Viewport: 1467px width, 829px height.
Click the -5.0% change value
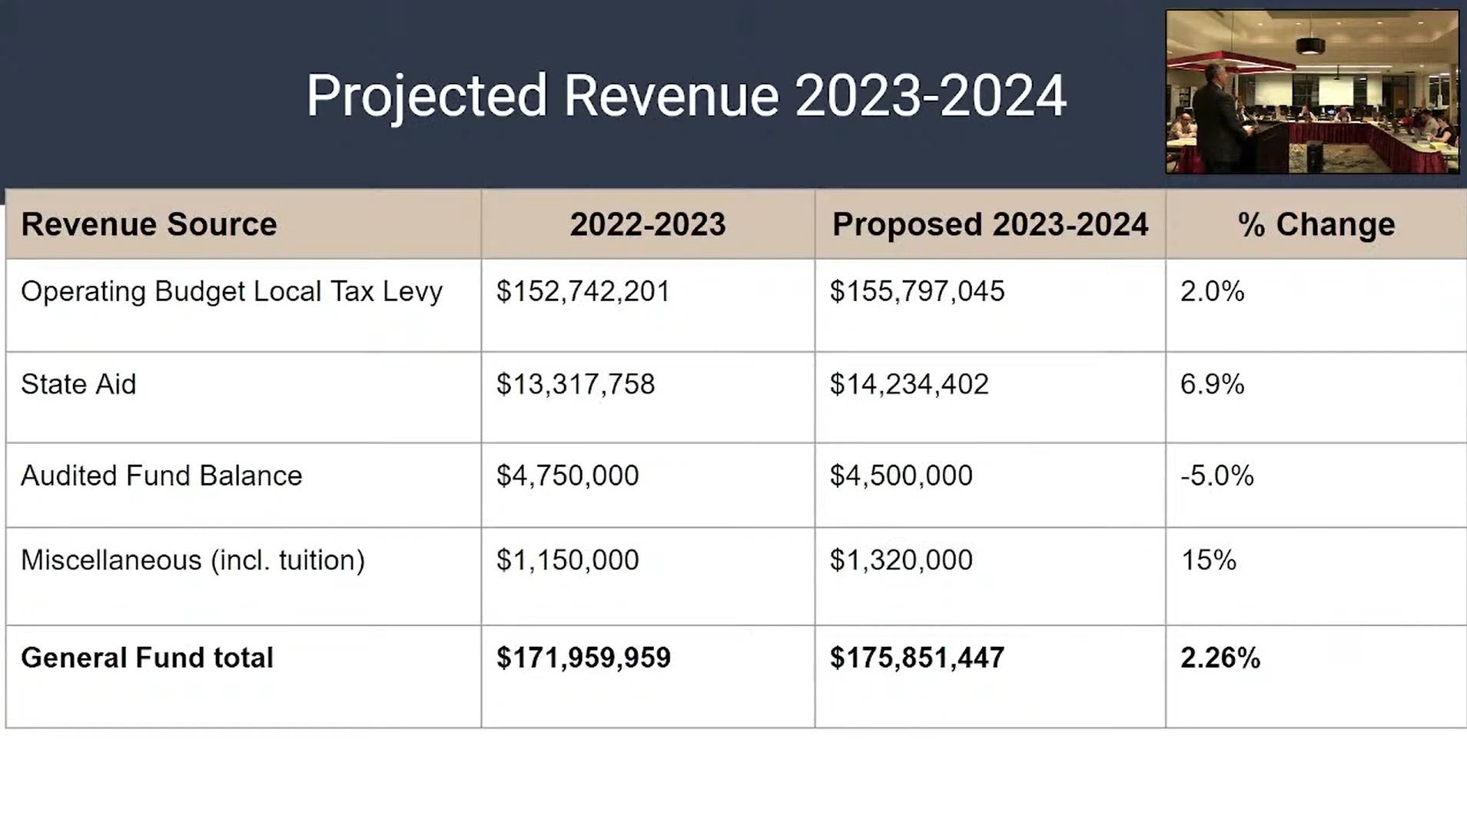[x=1216, y=476]
